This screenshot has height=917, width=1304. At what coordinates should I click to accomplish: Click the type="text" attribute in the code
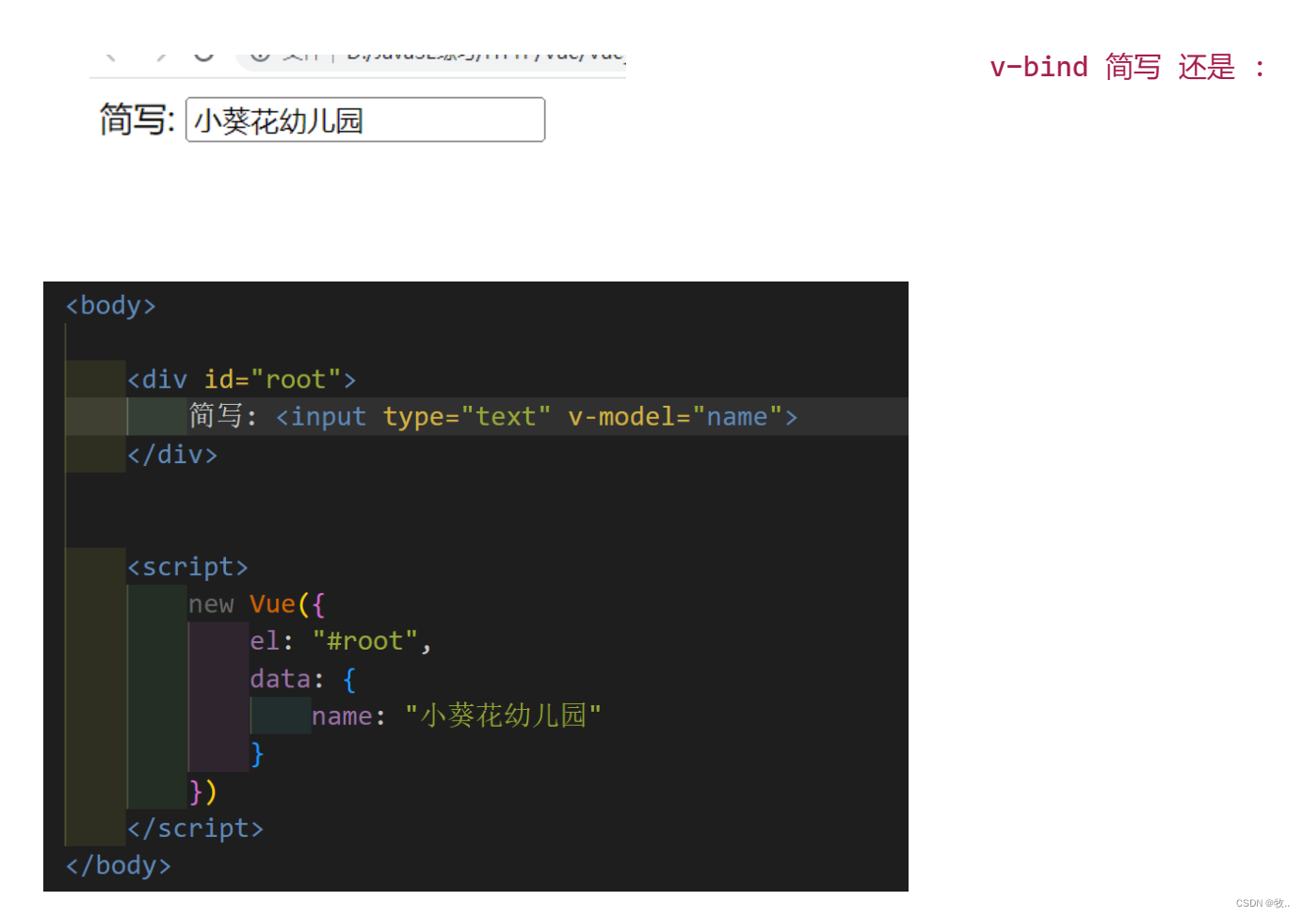467,416
